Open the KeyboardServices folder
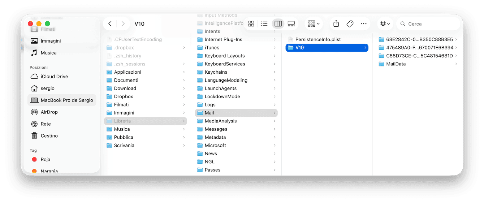Viewport: 484px width, 203px height. point(236,64)
